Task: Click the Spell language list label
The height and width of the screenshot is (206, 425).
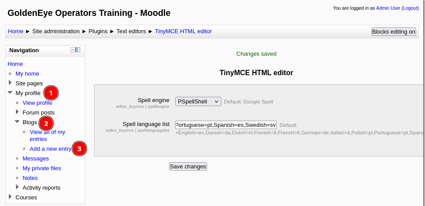Action: [146, 124]
